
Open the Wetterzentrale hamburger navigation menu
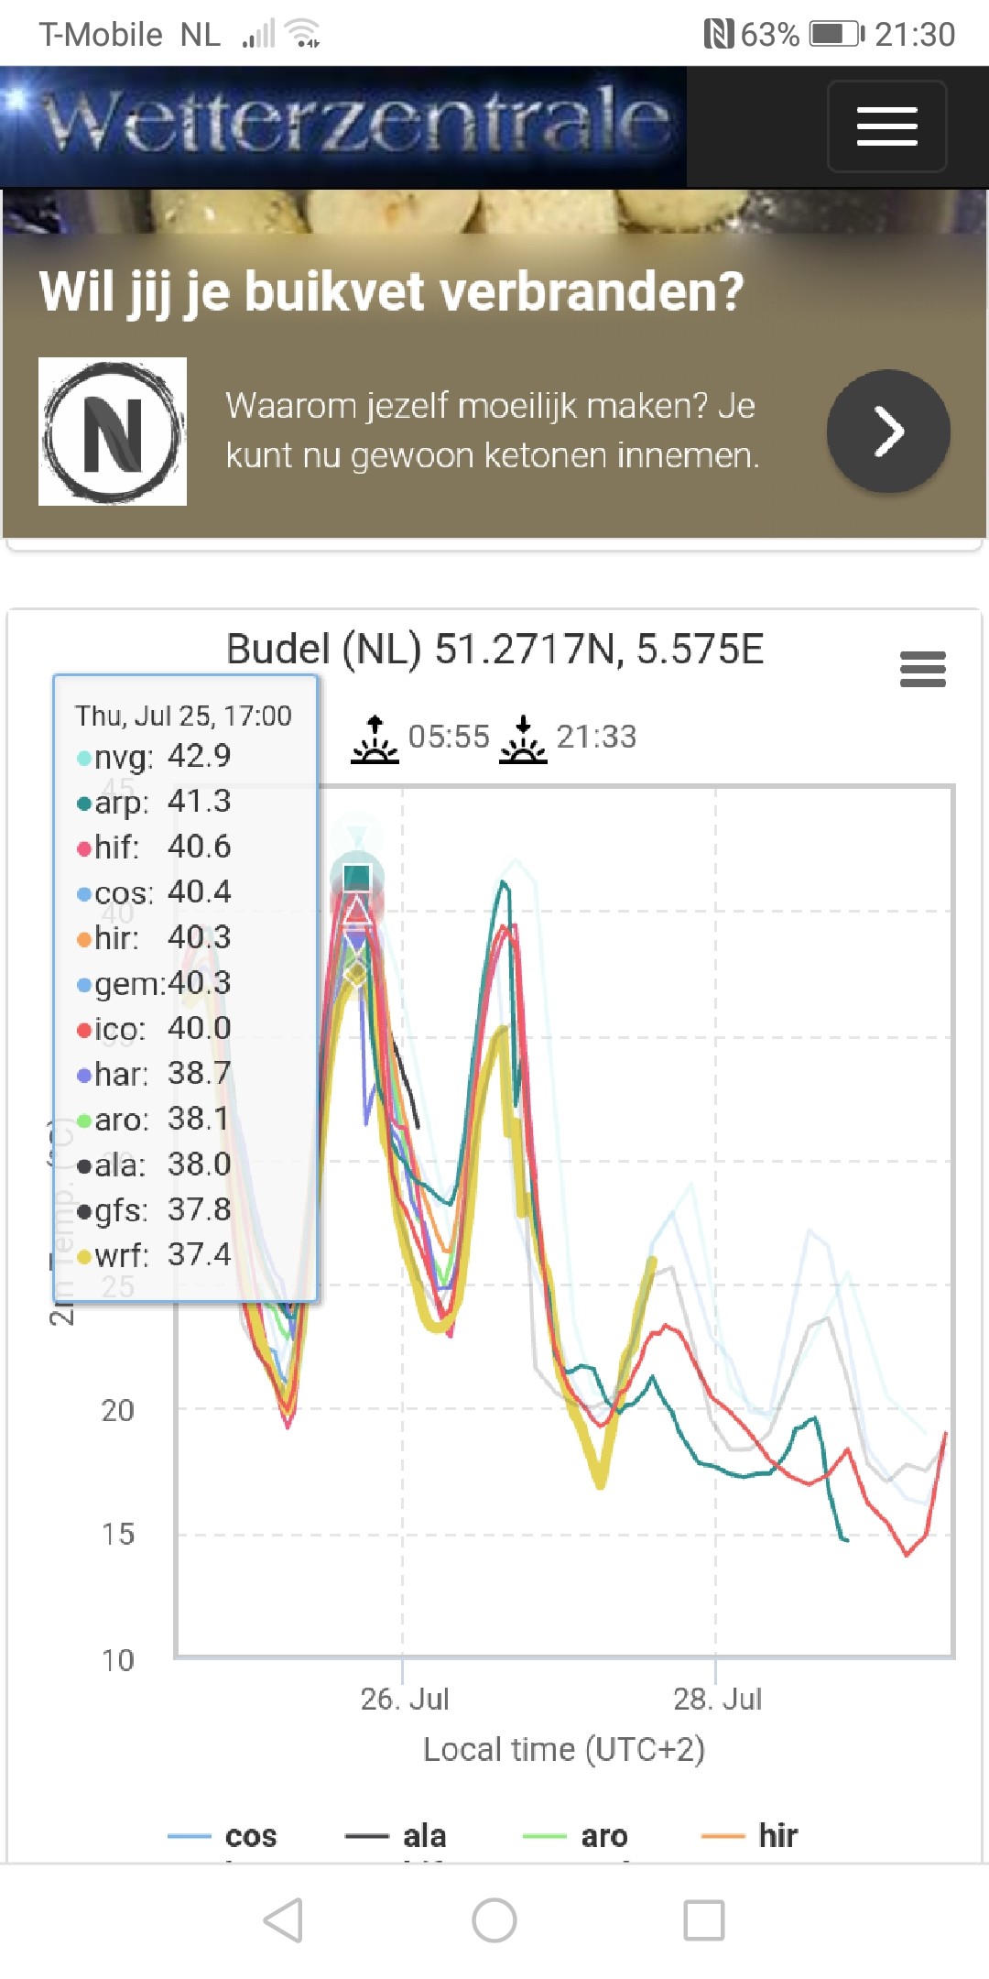click(886, 126)
